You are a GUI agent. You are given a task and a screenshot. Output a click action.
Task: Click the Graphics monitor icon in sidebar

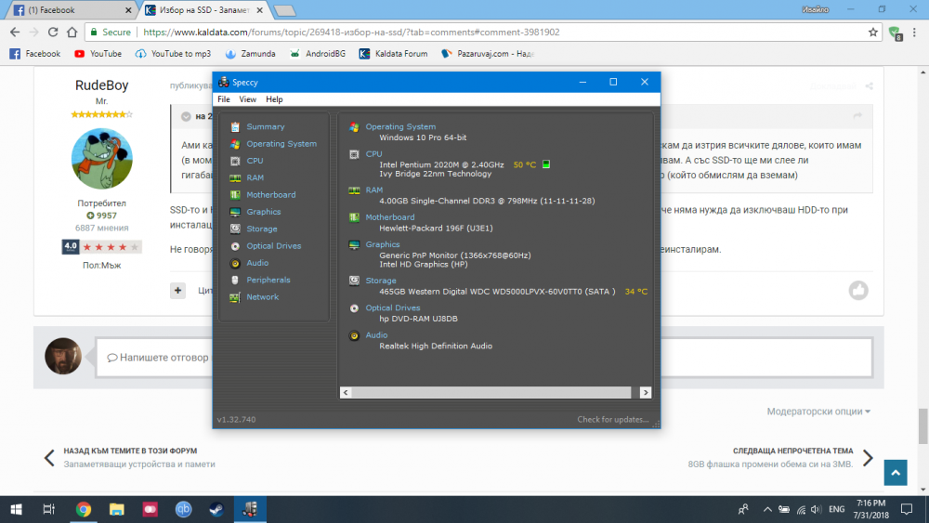[x=235, y=212]
